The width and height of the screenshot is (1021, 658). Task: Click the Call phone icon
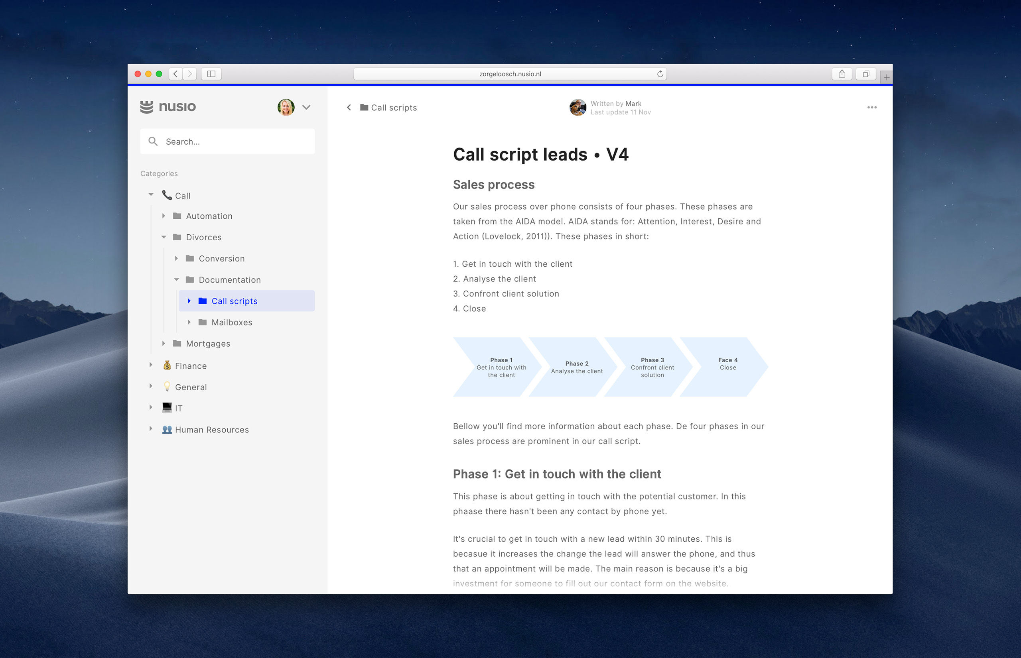[167, 195]
